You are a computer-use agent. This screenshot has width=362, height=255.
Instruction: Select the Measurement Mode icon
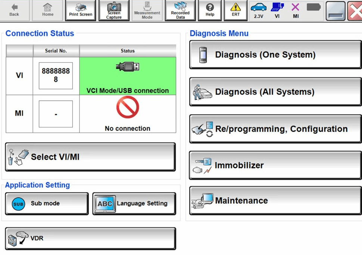pos(147,10)
